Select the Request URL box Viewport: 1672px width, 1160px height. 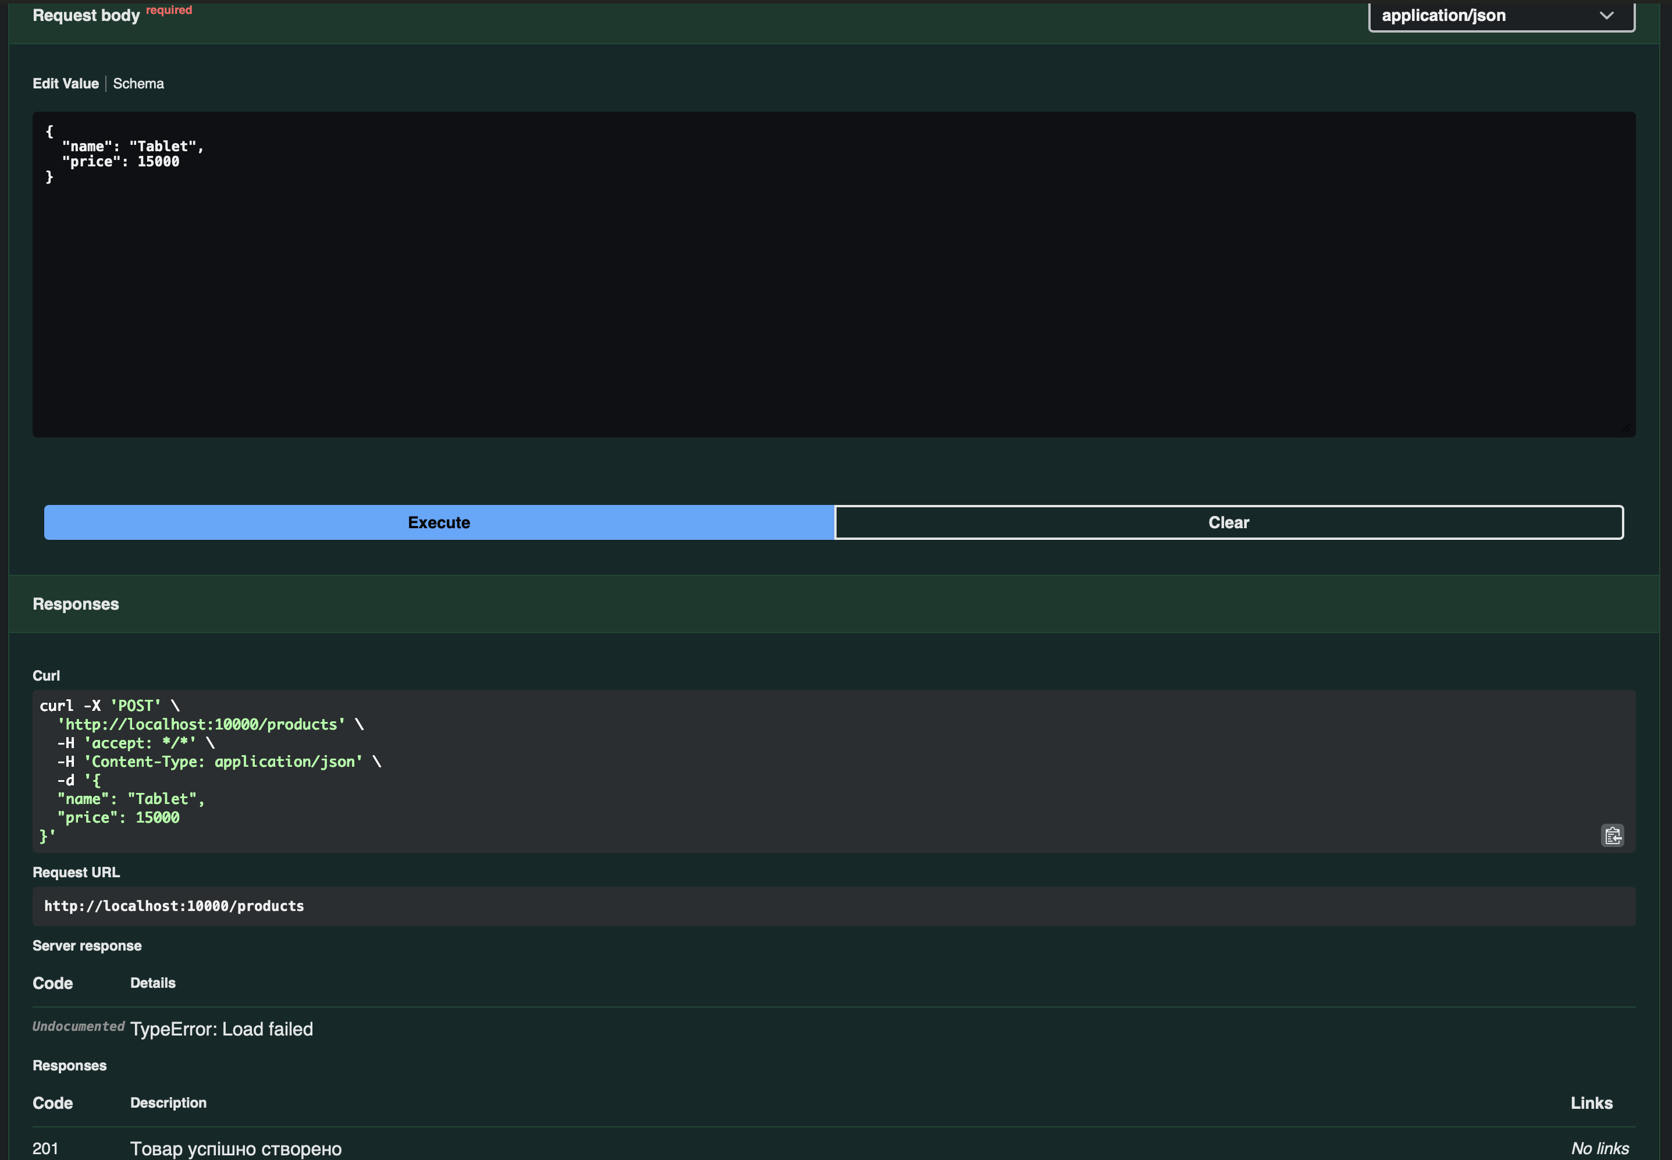coord(834,906)
